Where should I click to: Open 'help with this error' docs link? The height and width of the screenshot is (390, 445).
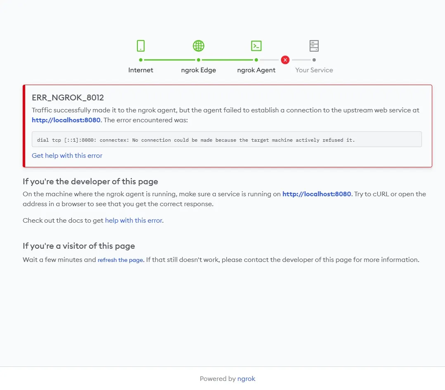click(x=134, y=220)
